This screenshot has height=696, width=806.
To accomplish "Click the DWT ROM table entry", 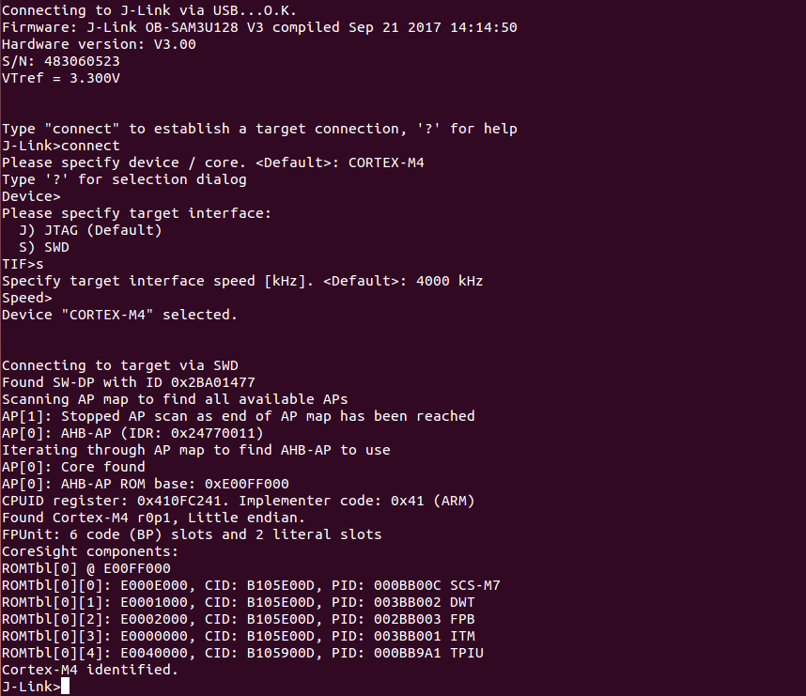I will click(x=239, y=602).
